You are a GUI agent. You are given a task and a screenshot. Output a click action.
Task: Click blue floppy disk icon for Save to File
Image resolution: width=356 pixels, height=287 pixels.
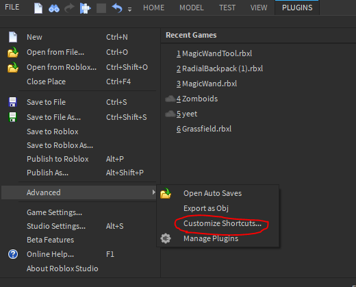click(x=12, y=102)
